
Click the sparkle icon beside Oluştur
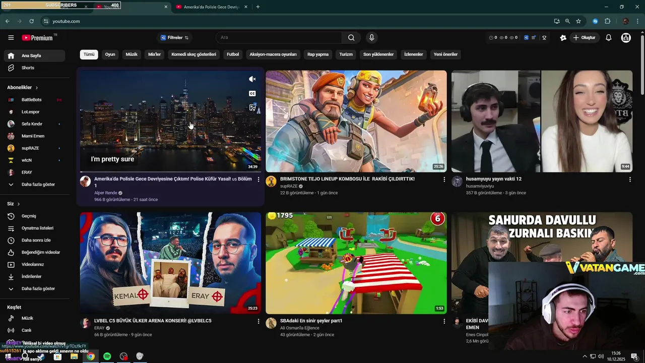coord(563,38)
